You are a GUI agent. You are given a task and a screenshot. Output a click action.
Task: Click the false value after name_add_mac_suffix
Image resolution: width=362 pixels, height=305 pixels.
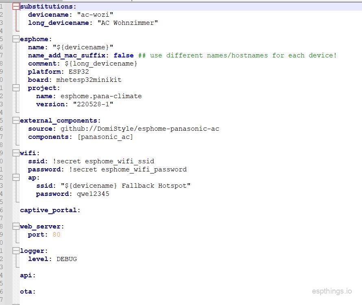(124, 55)
